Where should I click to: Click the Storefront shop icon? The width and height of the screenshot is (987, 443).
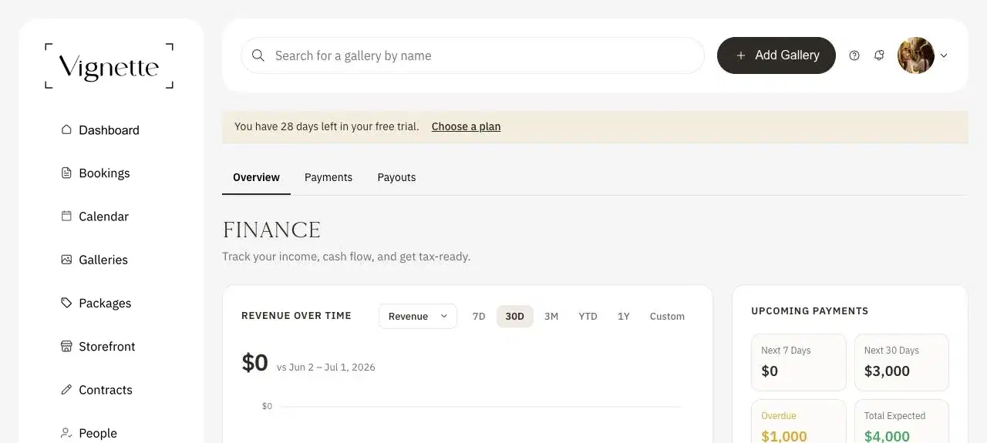click(x=66, y=346)
